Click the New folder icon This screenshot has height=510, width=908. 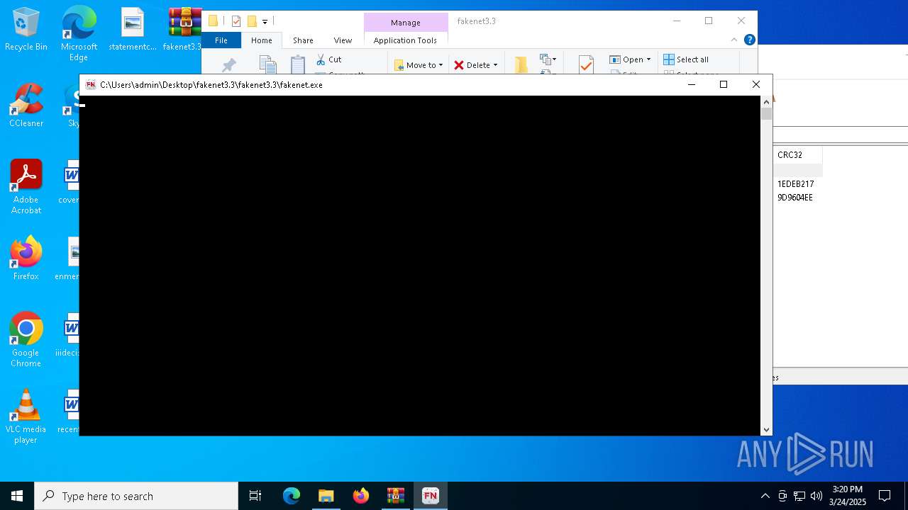[x=521, y=65]
